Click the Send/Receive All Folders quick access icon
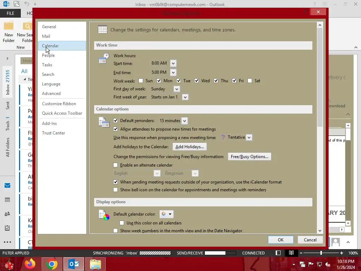This screenshot has height=271, width=361. coord(17,4)
